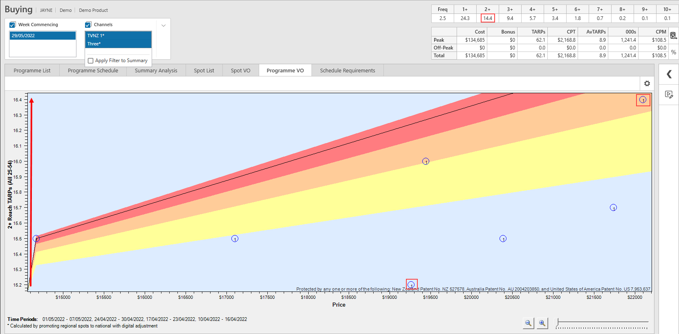Expand filter panel with down chevron

(164, 25)
